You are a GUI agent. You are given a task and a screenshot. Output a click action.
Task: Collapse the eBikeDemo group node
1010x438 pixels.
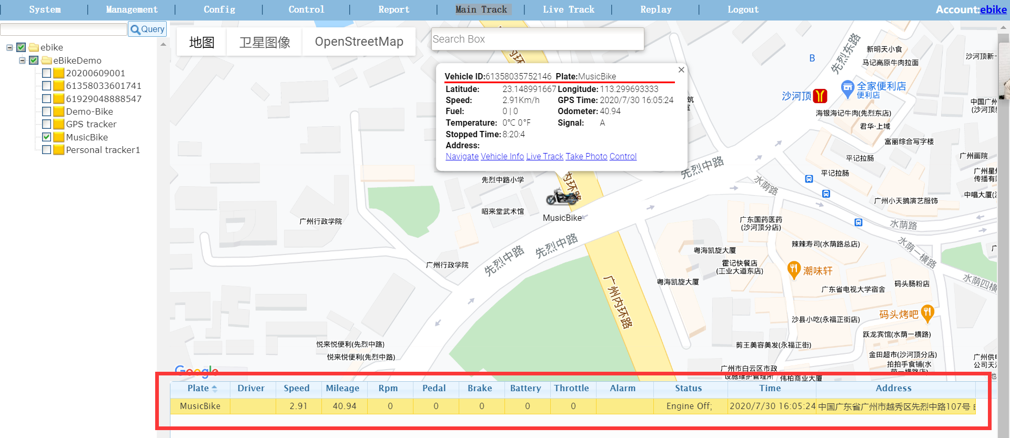[22, 60]
